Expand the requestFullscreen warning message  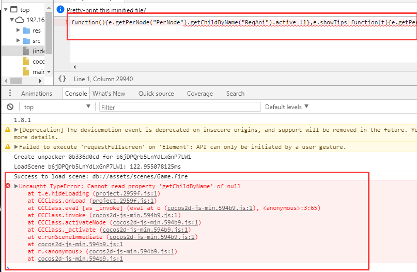coord(16,147)
